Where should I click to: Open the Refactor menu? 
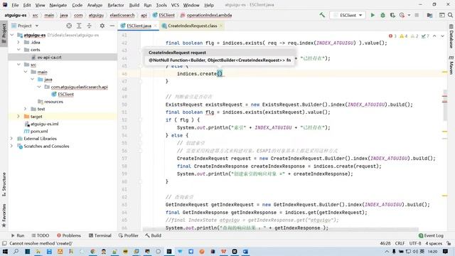coord(116,5)
